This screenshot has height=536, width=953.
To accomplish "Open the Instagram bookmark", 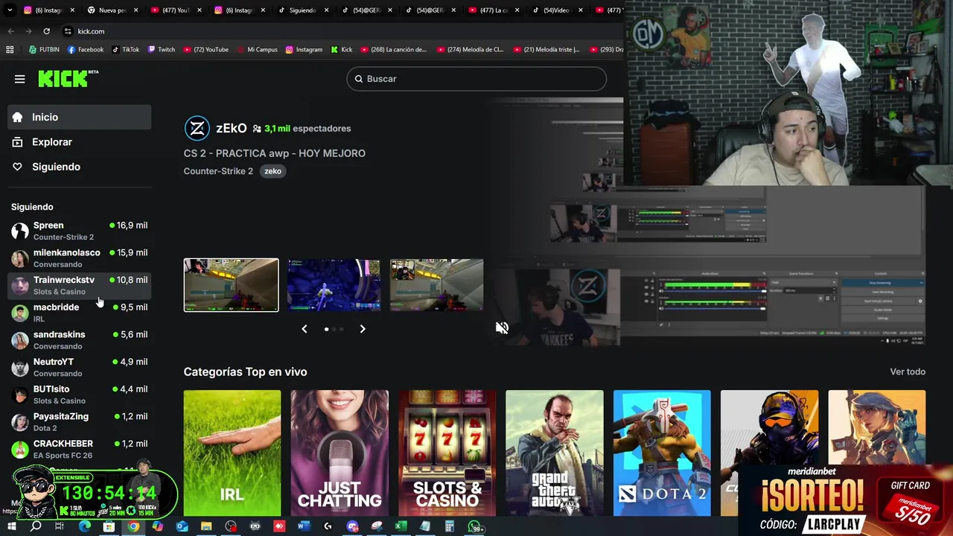I will (304, 50).
